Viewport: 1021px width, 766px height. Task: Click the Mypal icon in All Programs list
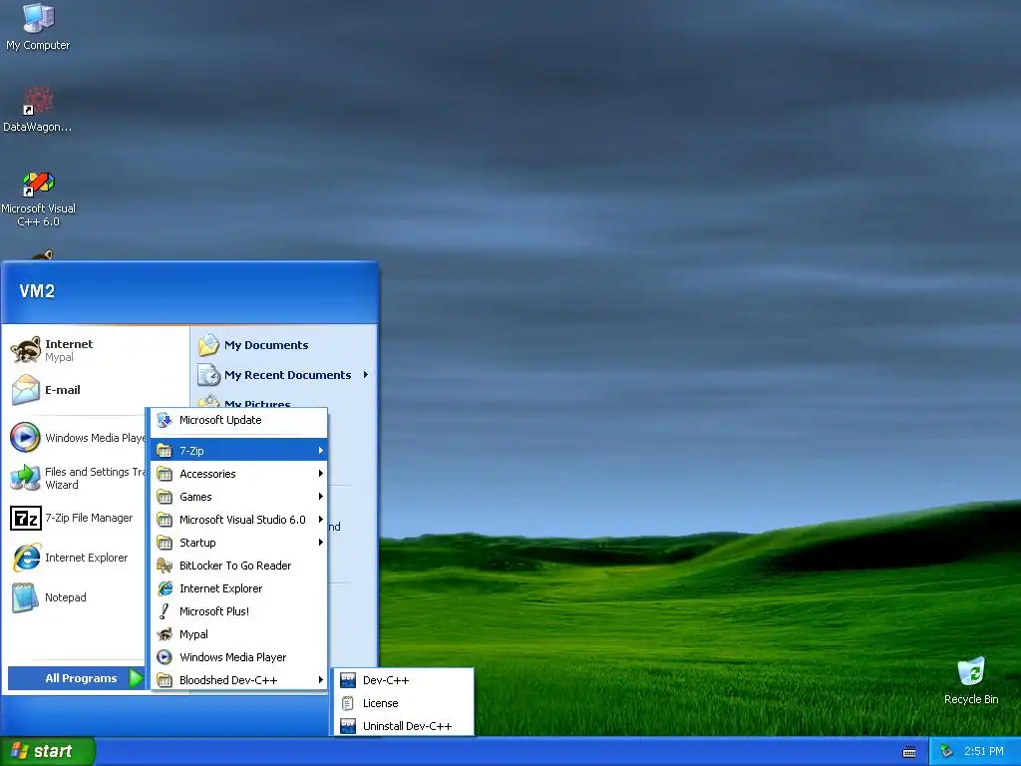click(165, 633)
